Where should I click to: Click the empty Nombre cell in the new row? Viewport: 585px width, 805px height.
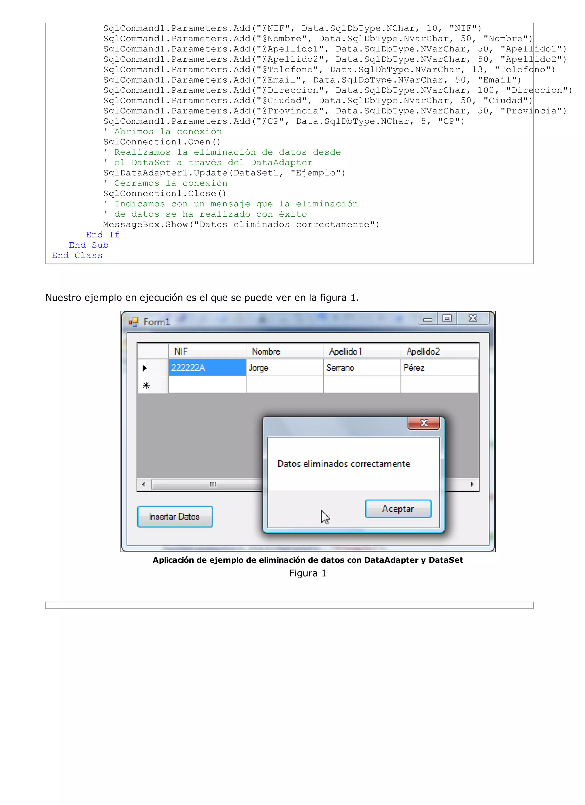[285, 384]
